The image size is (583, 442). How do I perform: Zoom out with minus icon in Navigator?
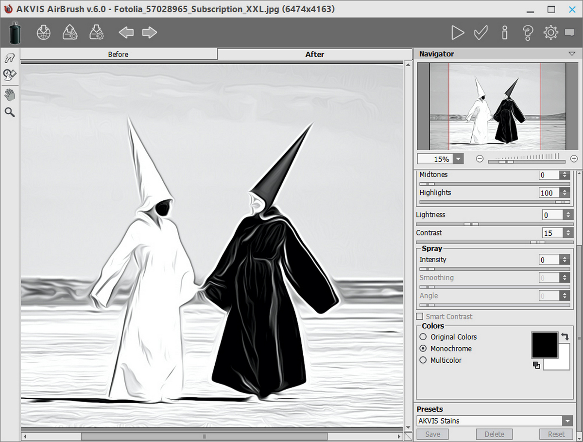pos(480,159)
